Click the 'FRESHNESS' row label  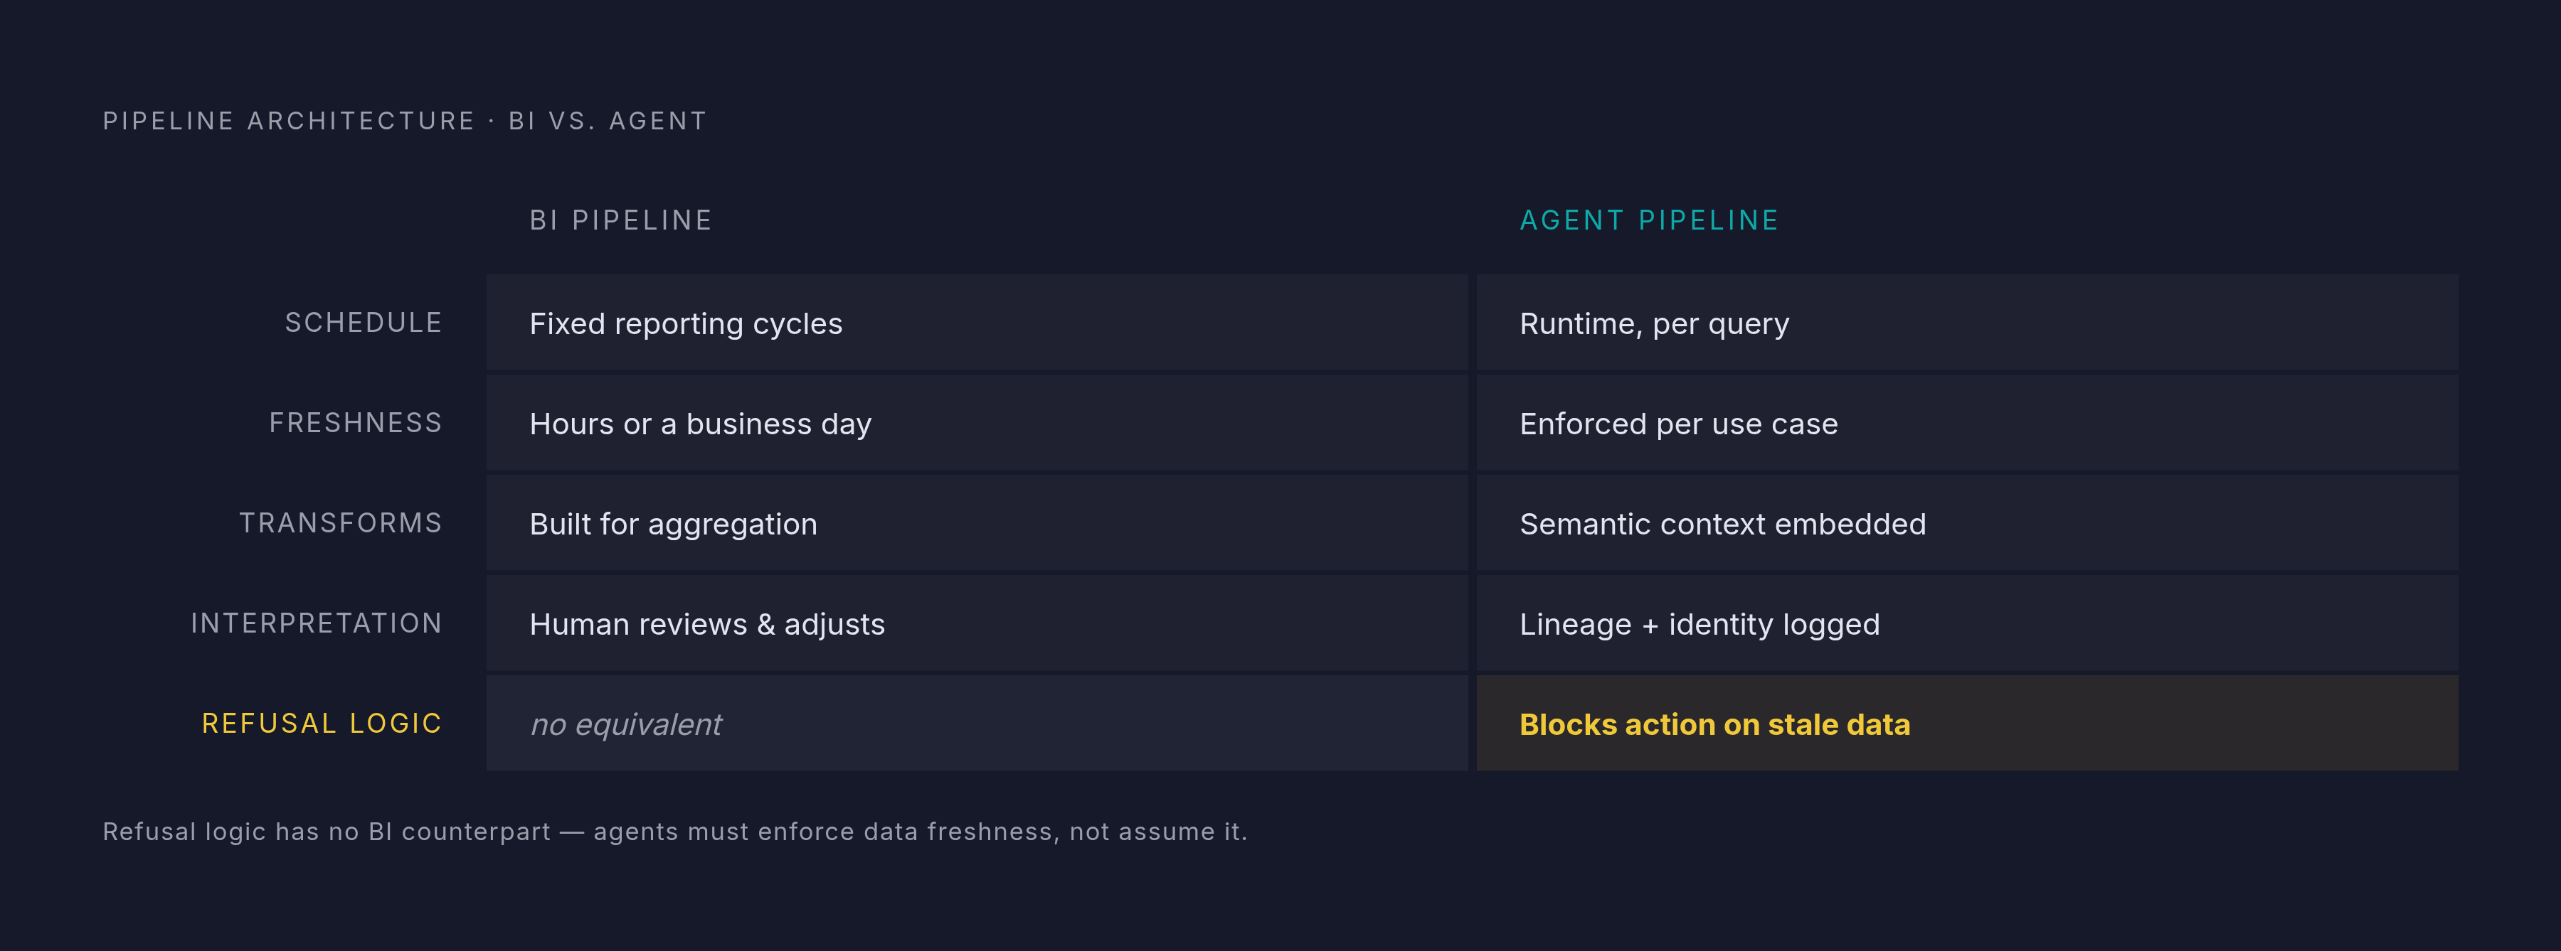coord(356,424)
